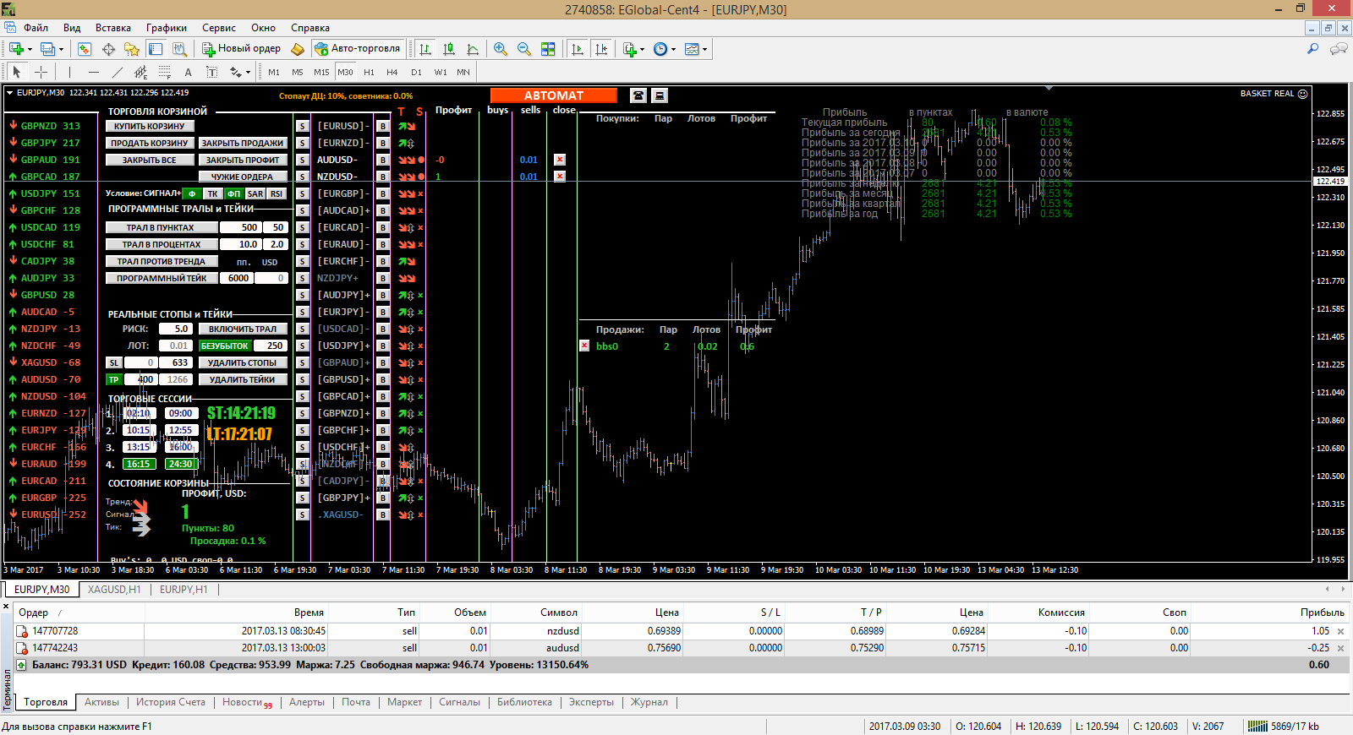Viewport: 1353px width, 735px height.
Task: Select the Fibonacci retracement tool
Action: tap(165, 73)
